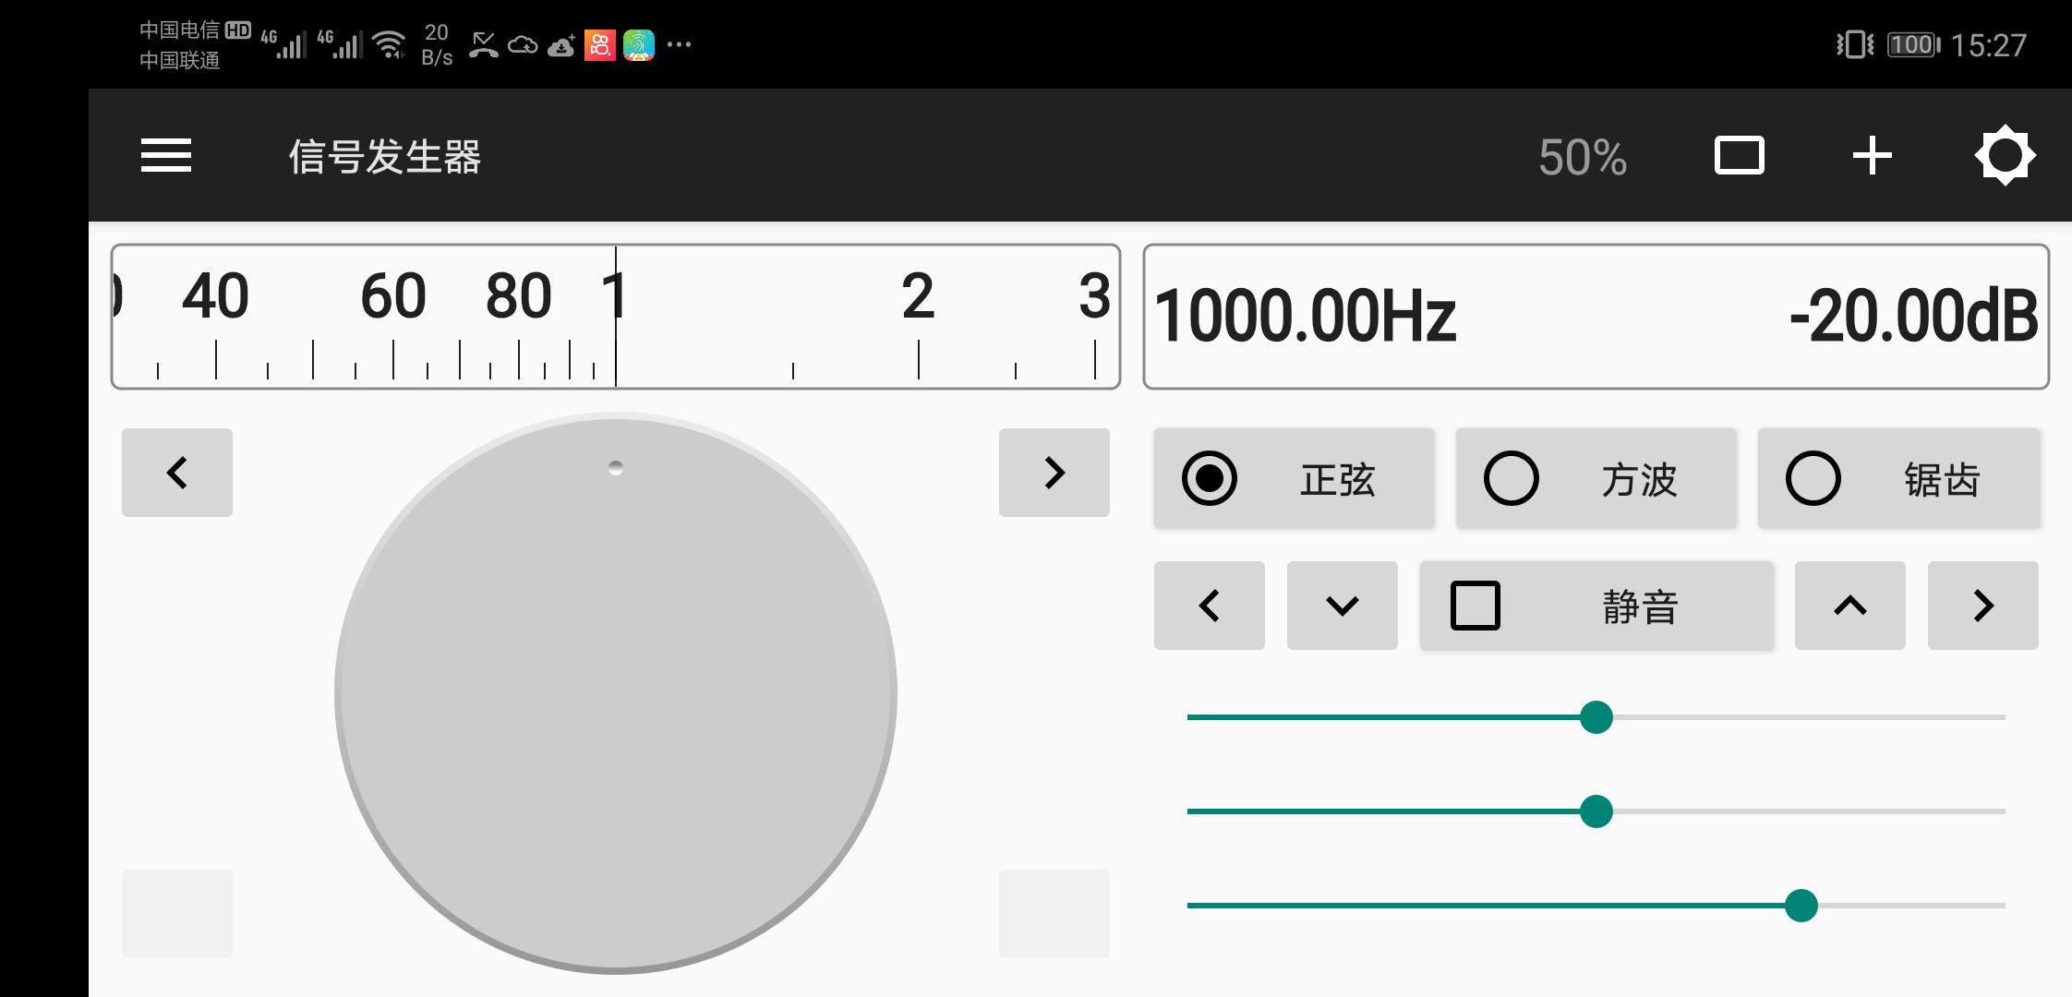Click the bottom teal slider handle
2072x997 pixels.
point(1801,906)
